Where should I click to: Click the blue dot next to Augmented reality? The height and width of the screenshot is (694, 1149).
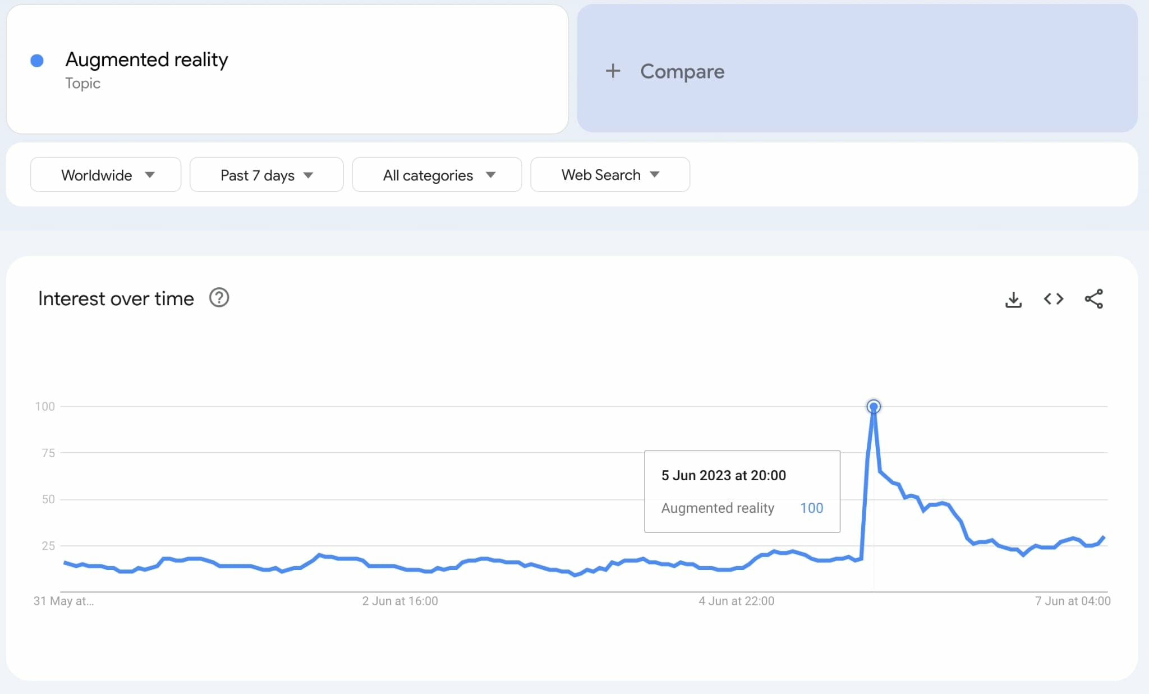37,61
